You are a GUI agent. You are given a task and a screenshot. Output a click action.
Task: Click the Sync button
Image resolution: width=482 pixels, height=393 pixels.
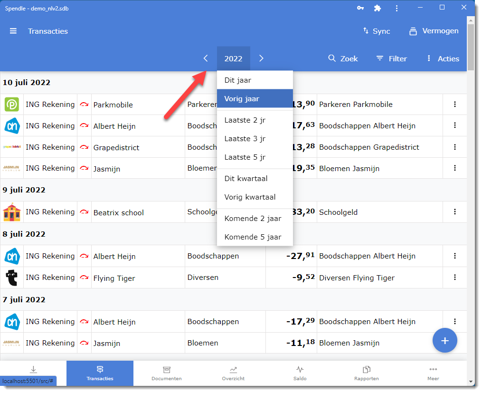(x=377, y=31)
